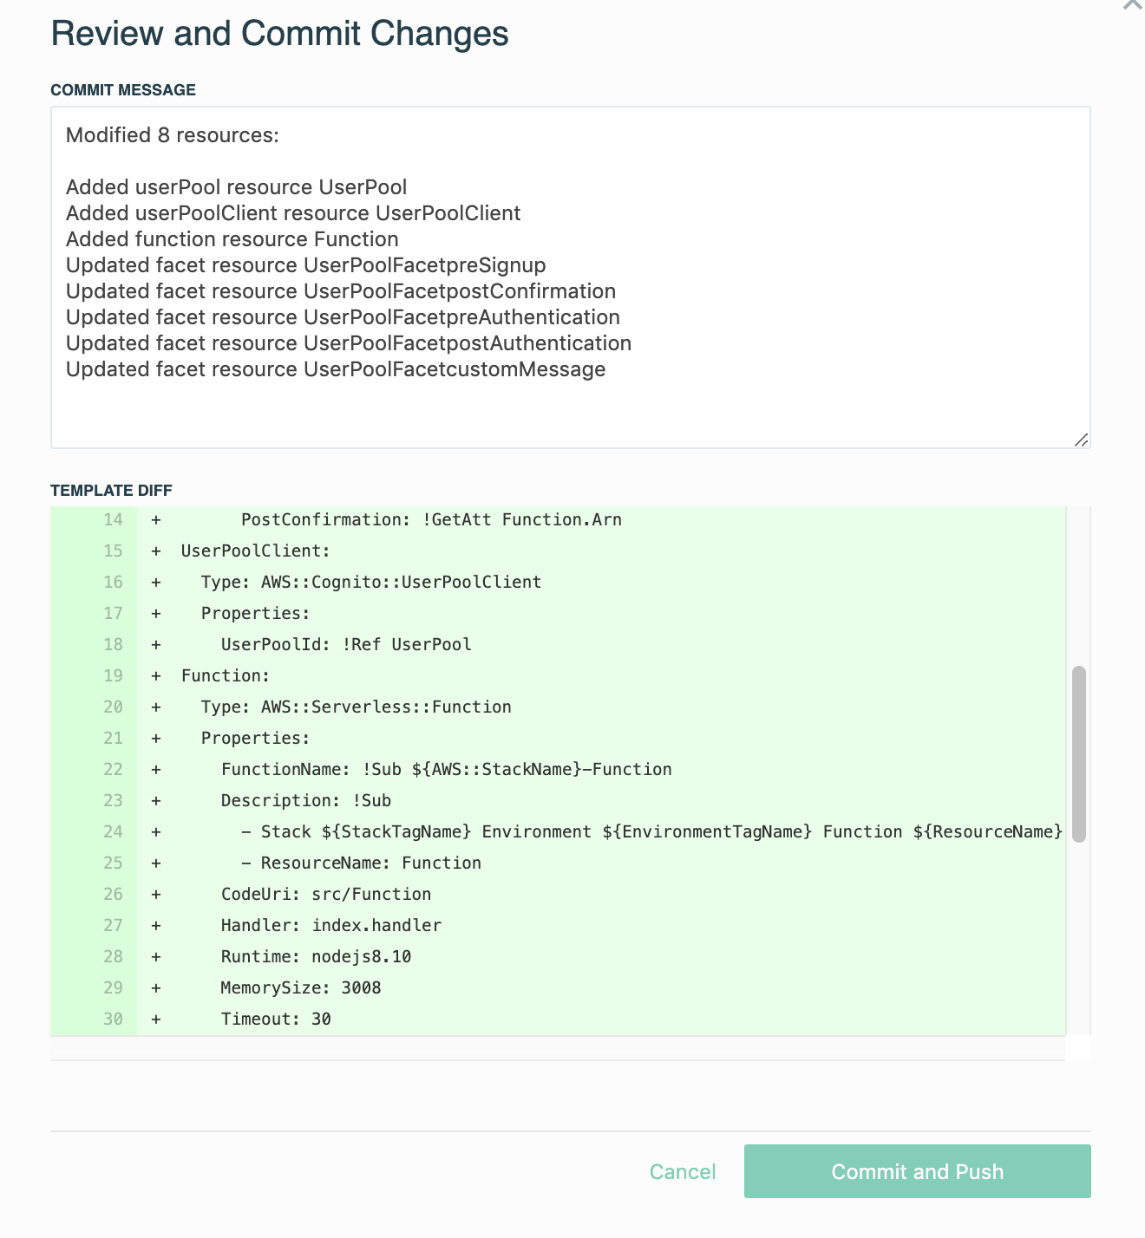This screenshot has width=1145, height=1238.
Task: Click the template diff vertical scrollbar thumb
Action: (x=1079, y=754)
